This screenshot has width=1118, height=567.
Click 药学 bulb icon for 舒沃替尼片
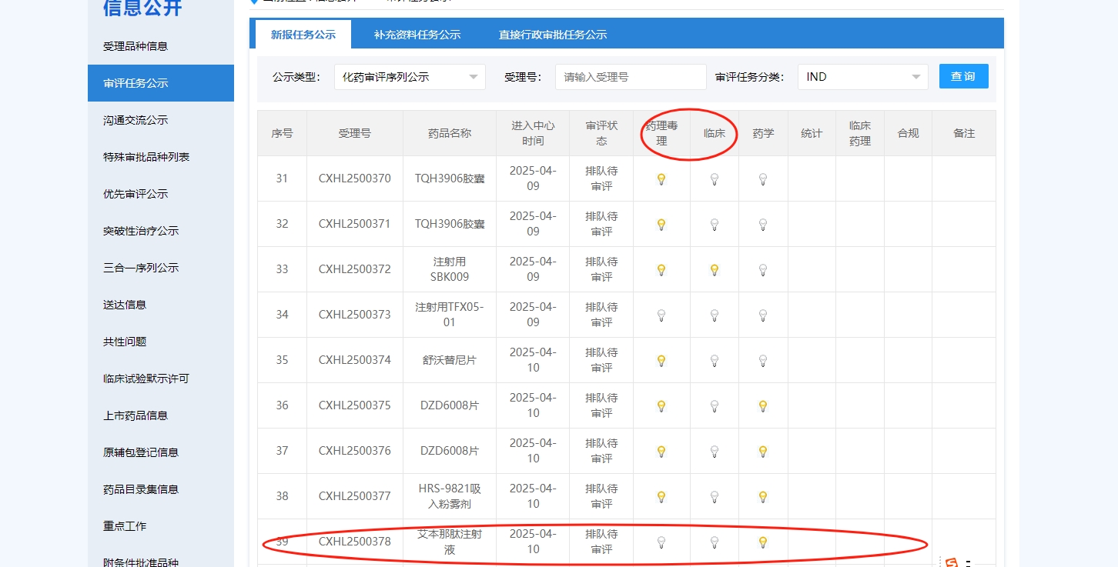click(763, 361)
